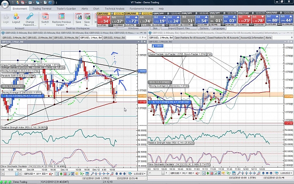The height and width of the screenshot is (184, 294).
Task: Switch to the Trading Terminal ribbon tab
Action: pos(42,8)
